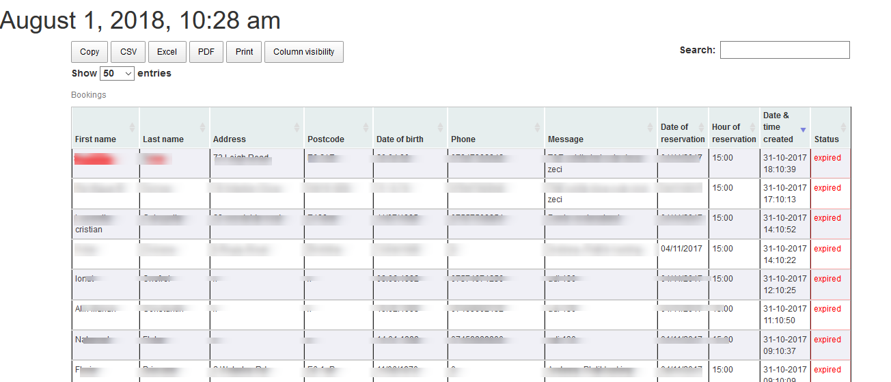The width and height of the screenshot is (891, 382).
Task: Click the Date of reservation header
Action: tap(682, 133)
